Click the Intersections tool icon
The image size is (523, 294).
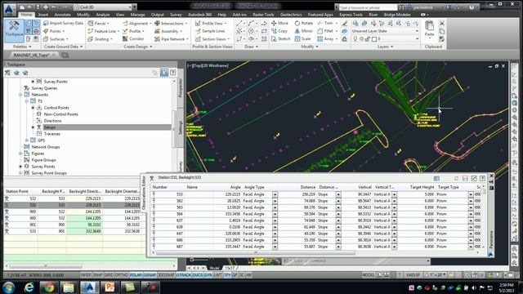click(x=157, y=24)
